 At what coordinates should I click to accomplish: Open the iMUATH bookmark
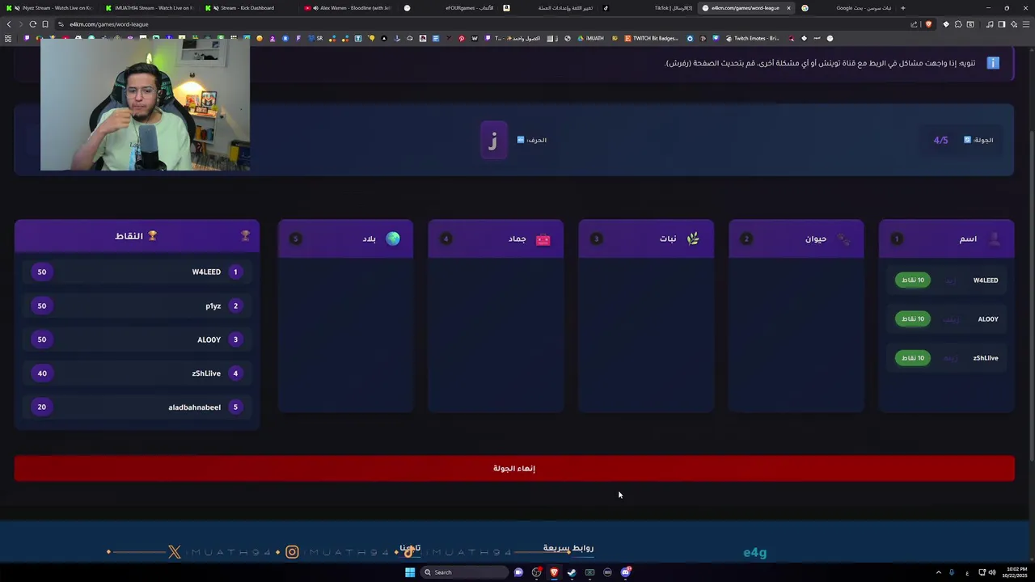pos(590,38)
